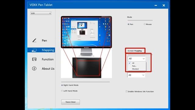195x110 pixels.
Task: Select Pen mode radio button
Action: [x=128, y=24]
